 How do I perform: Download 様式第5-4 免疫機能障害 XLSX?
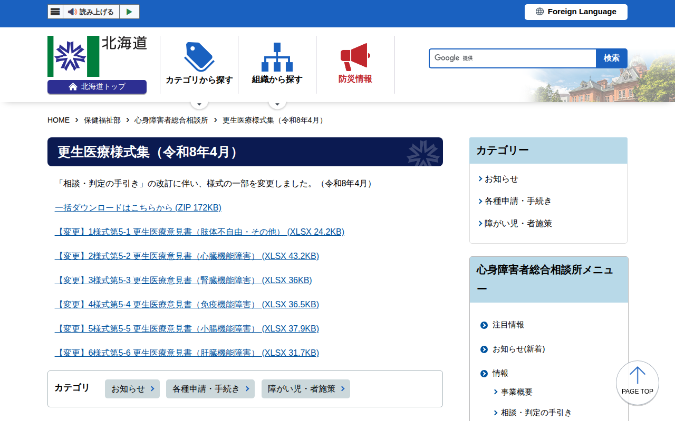coord(187,305)
